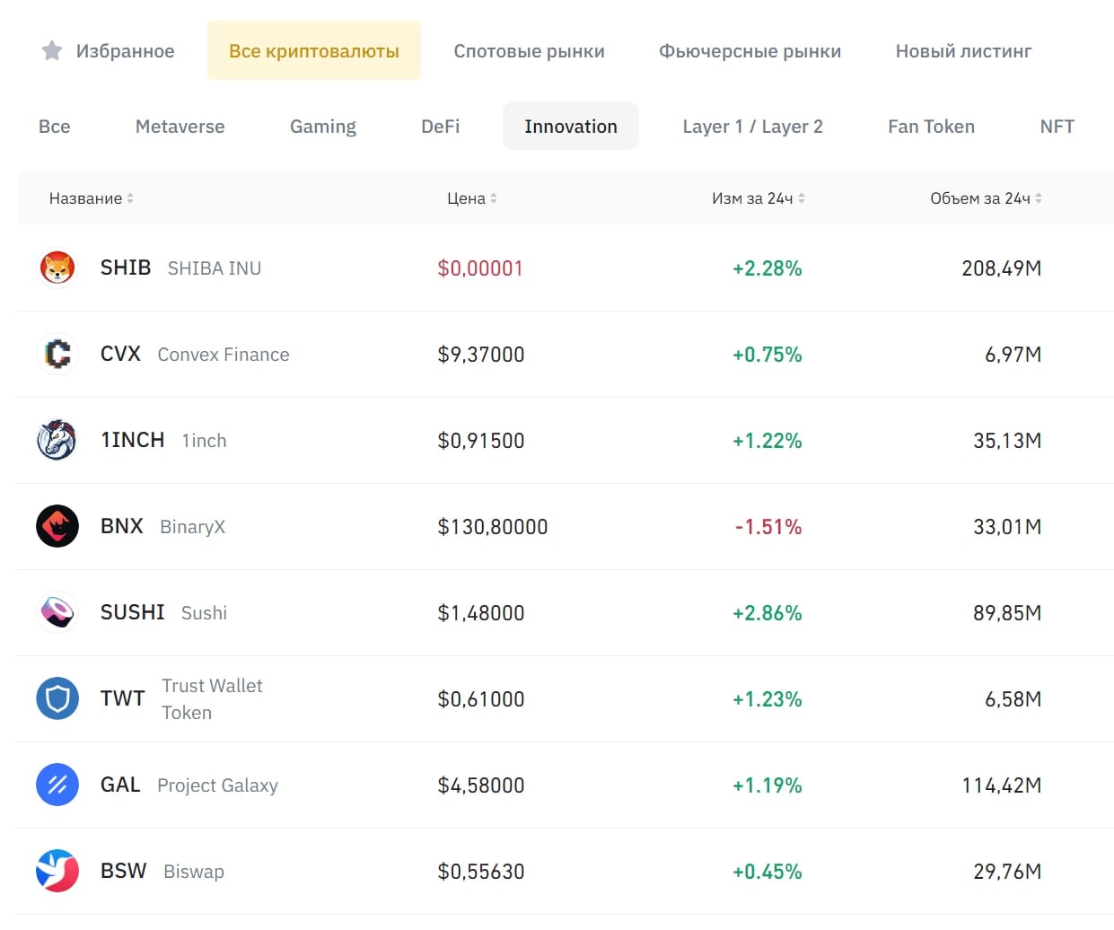Image resolution: width=1114 pixels, height=930 pixels.
Task: Sort by Изм за 24ч column
Action: 758,198
